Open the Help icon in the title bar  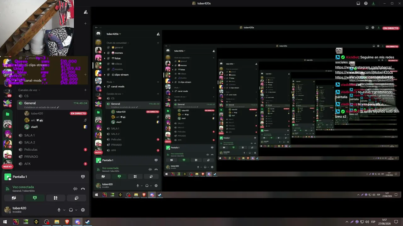point(366,3)
